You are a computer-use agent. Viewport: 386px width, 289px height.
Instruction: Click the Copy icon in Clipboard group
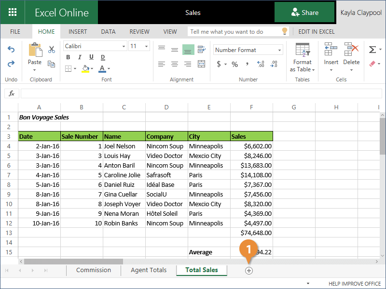[52, 63]
